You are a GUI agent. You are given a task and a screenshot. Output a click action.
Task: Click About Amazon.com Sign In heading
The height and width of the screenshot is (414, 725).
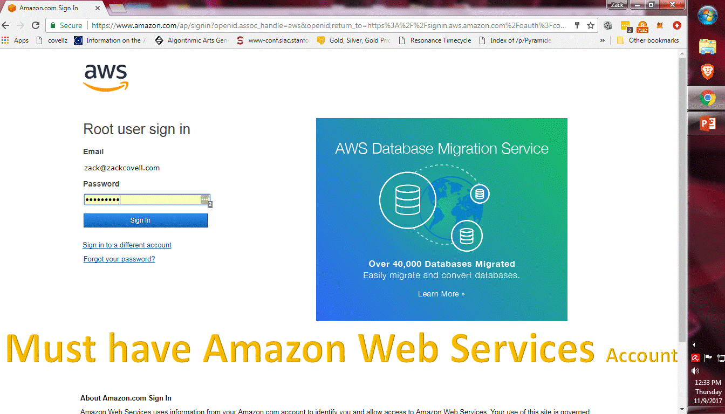(126, 398)
